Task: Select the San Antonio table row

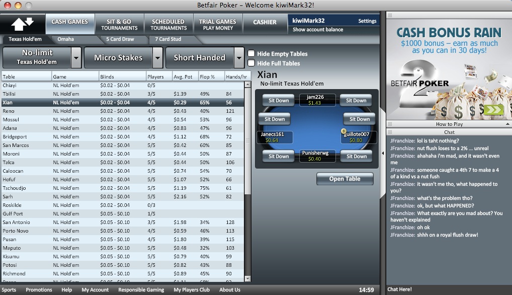Action: tap(123, 222)
